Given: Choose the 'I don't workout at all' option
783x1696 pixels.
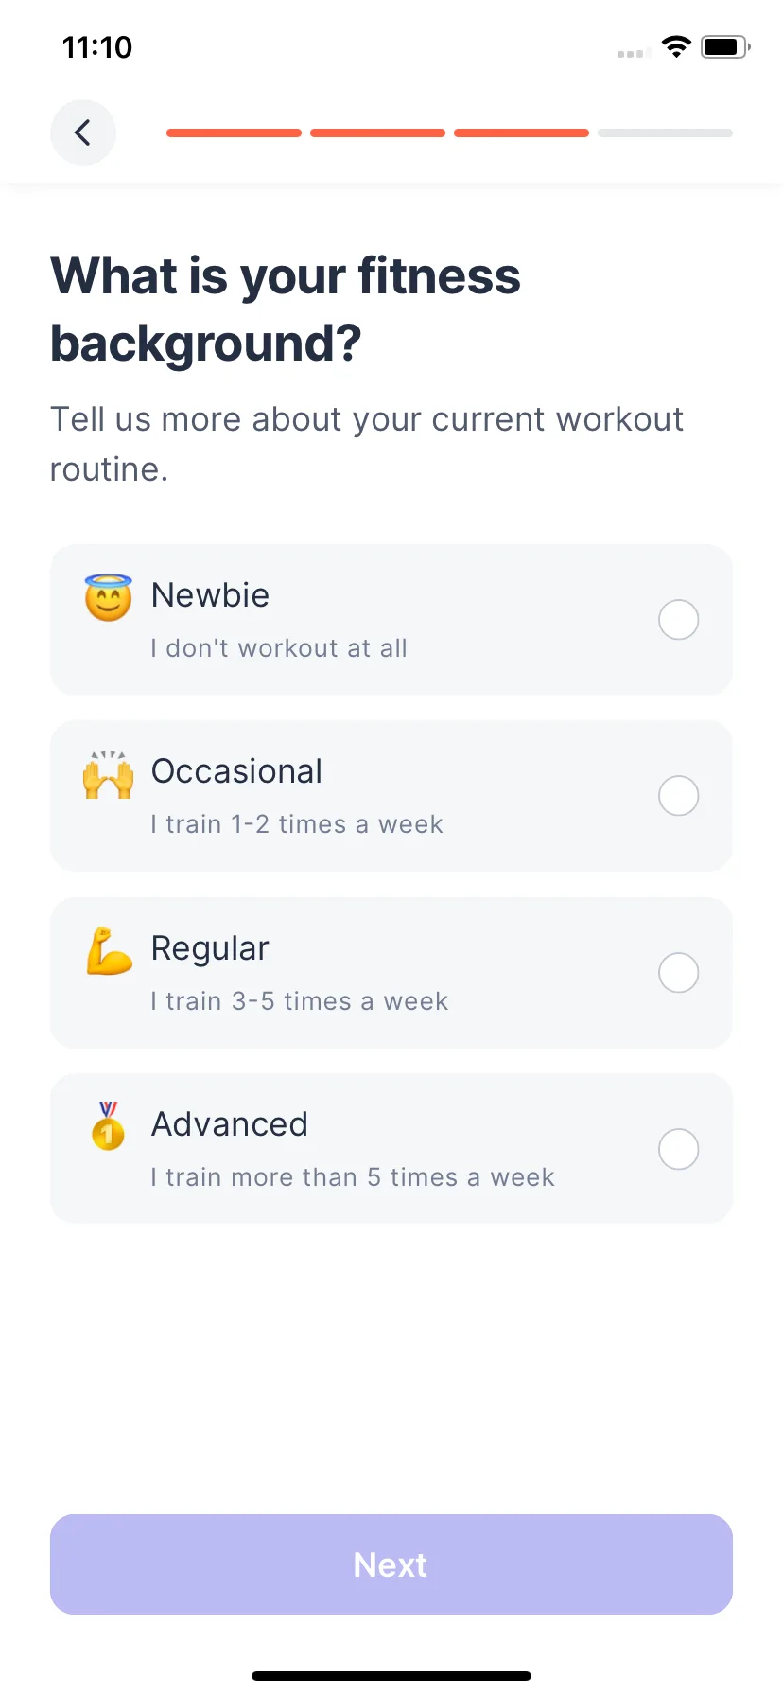Looking at the screenshot, I should coord(391,620).
